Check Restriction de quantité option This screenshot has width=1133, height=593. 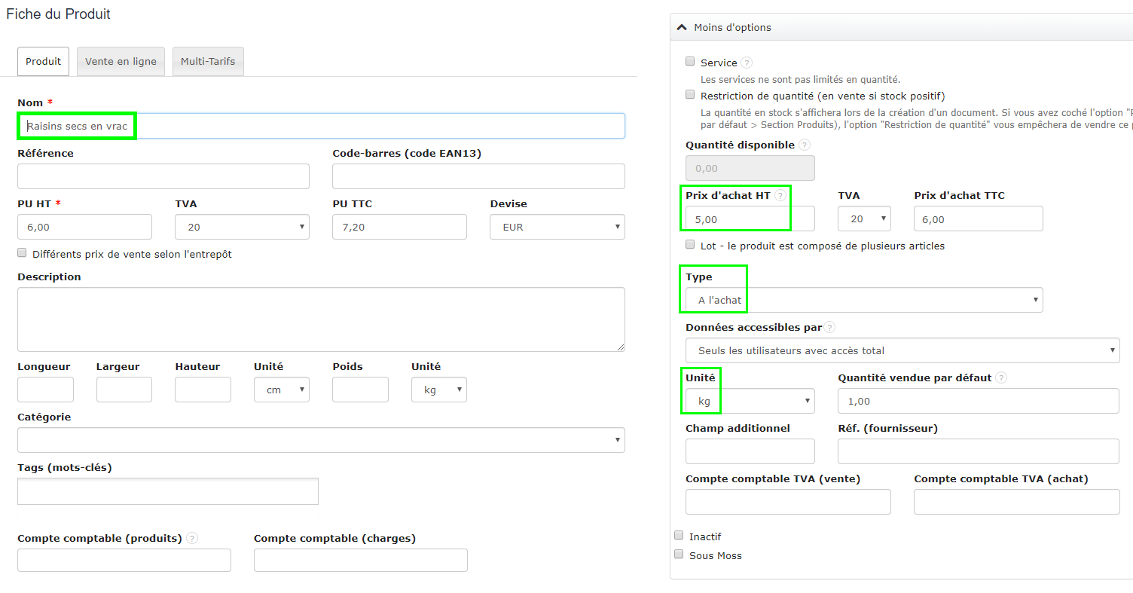pyautogui.click(x=690, y=94)
